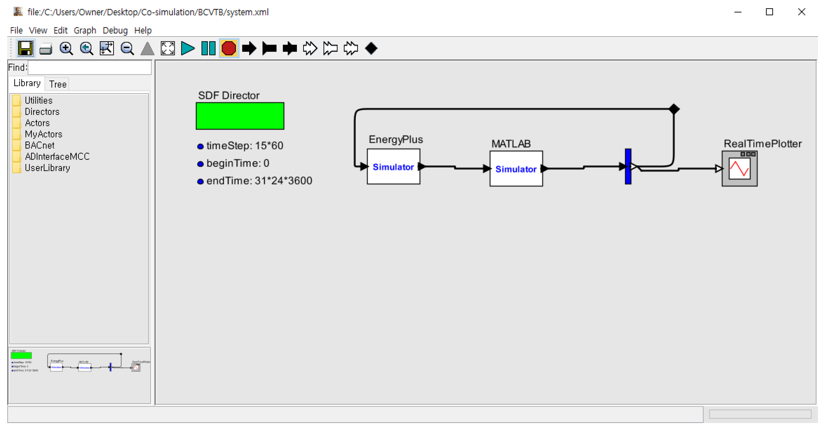Pause the running simulation

[208, 48]
